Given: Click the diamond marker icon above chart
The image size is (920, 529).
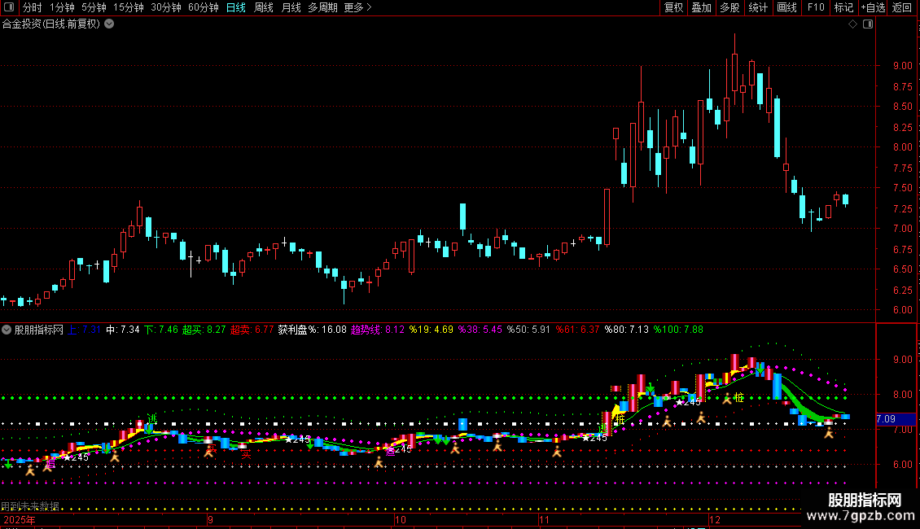Looking at the screenshot, I should click(x=852, y=24).
